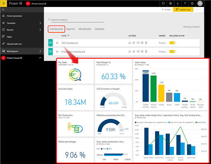Click the Production Dashboard teal icon

[x=51, y=52]
